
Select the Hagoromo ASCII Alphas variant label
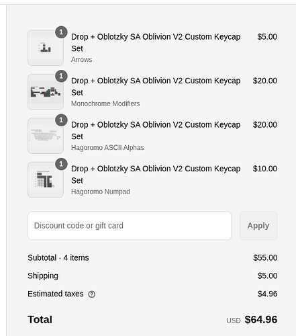tap(107, 147)
